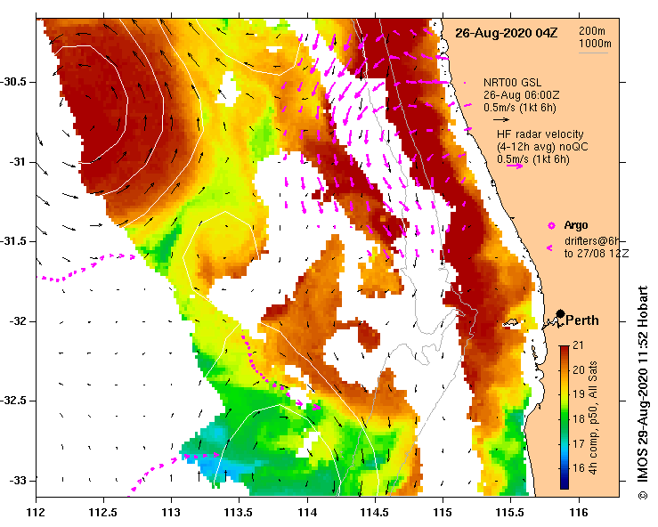658x527 pixels.
Task: Select the 'to 27/08 12Z' text
Action: click(x=597, y=254)
